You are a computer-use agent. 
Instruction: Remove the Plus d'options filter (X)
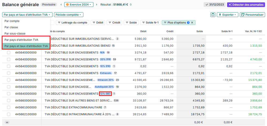[192, 23]
